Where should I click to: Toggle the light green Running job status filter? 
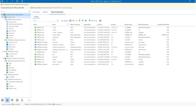click(x=83, y=21)
